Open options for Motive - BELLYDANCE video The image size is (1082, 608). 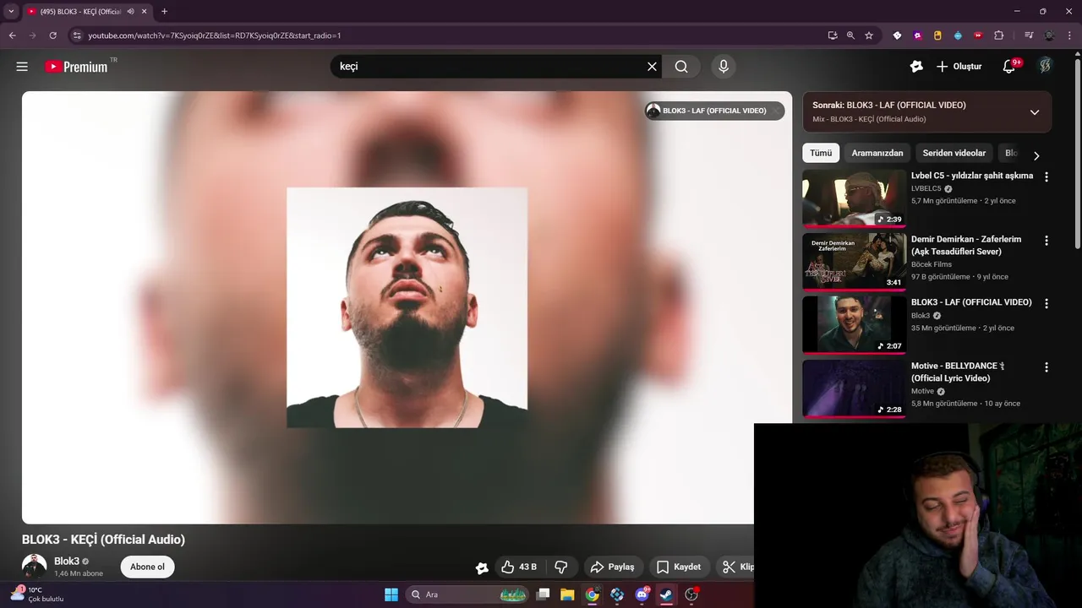[x=1046, y=367]
